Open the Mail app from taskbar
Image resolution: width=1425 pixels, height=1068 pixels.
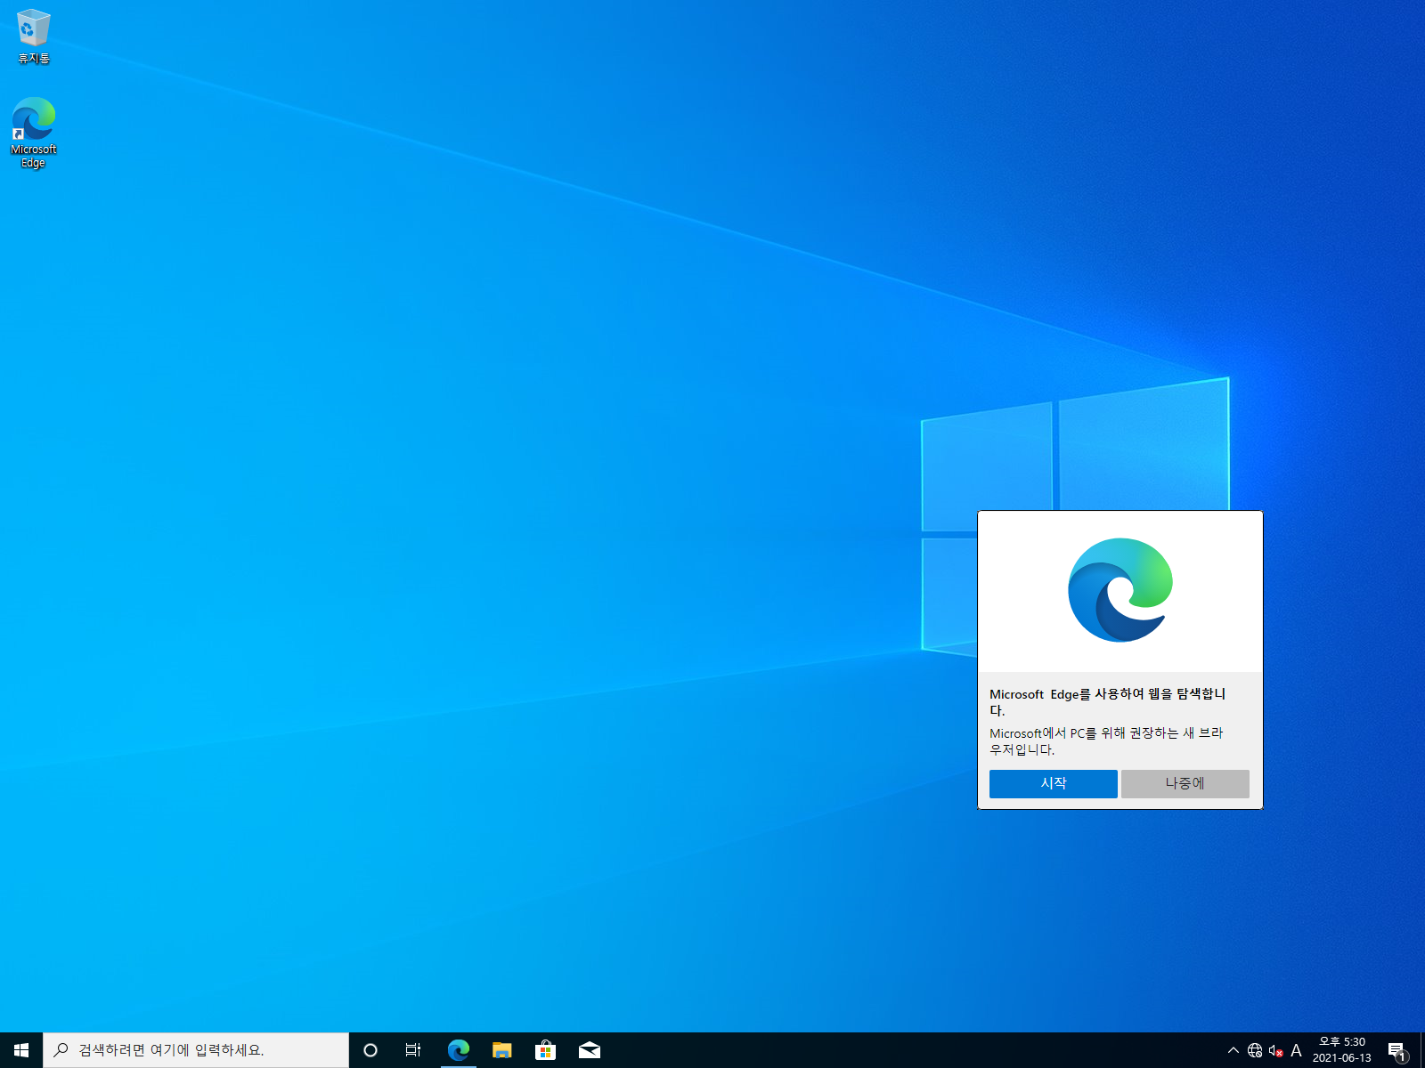(x=589, y=1050)
